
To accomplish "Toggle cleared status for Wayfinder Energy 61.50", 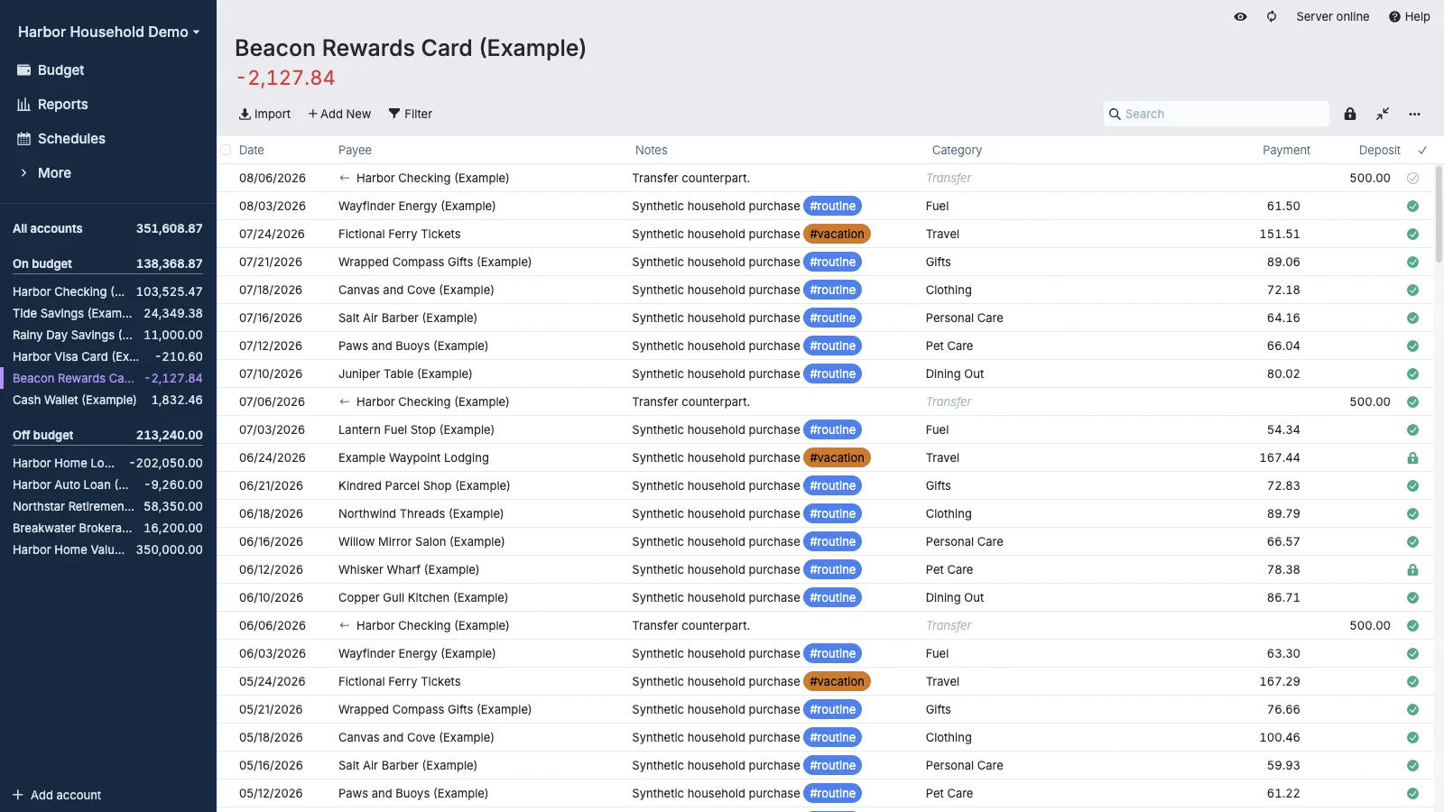I will (1412, 206).
